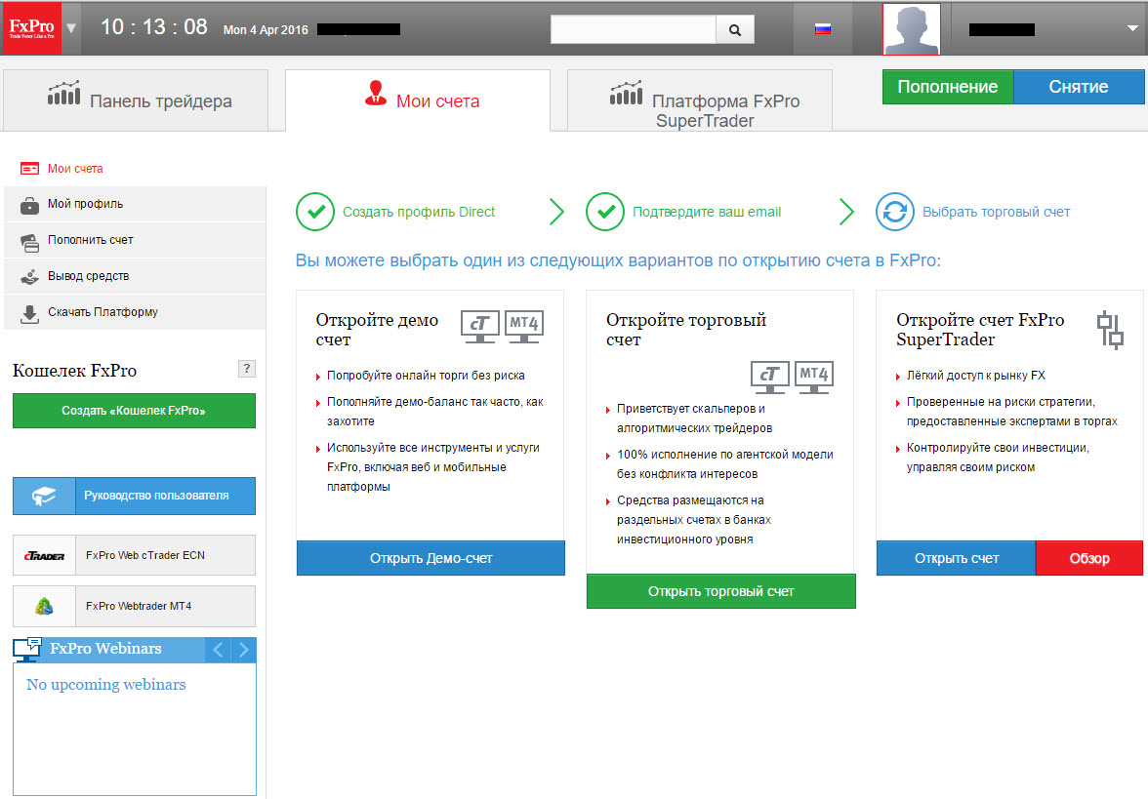Click the Откройте демо счет heading
This screenshot has width=1148, height=799.
click(377, 330)
